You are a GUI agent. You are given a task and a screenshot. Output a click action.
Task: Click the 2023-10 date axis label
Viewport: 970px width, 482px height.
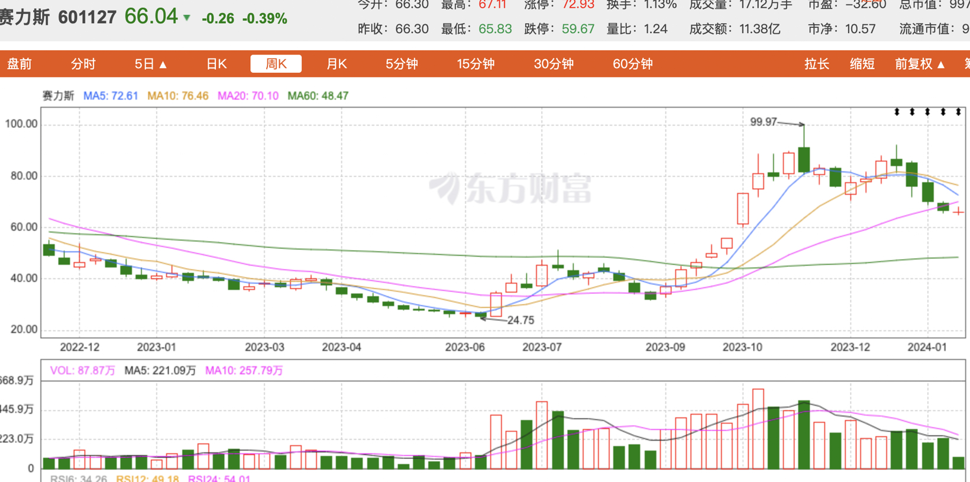click(x=742, y=347)
